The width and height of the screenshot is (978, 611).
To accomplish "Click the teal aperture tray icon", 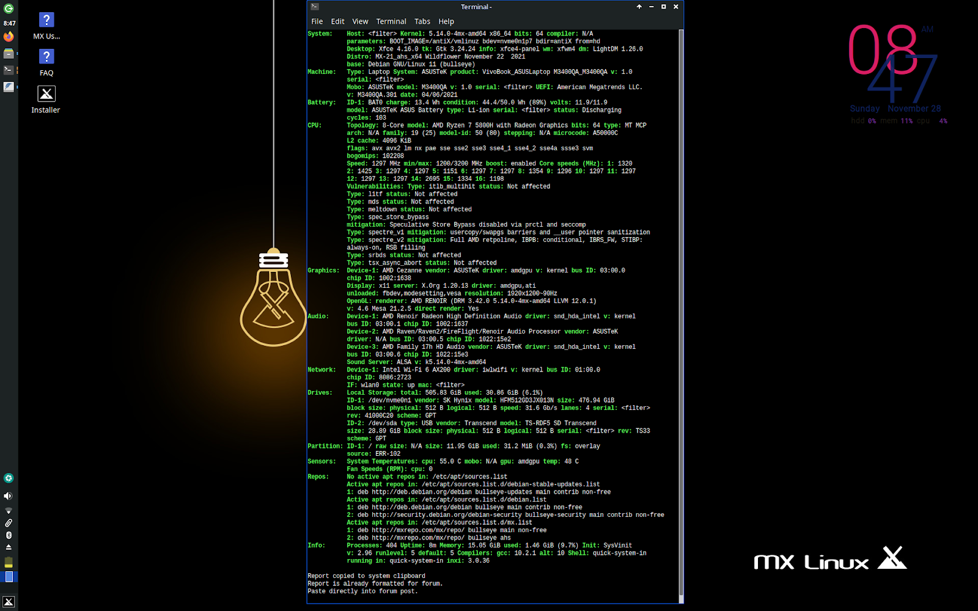I will [9, 478].
